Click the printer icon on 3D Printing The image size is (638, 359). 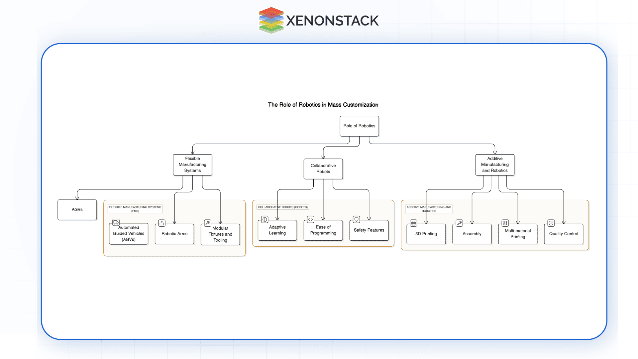[x=413, y=223]
